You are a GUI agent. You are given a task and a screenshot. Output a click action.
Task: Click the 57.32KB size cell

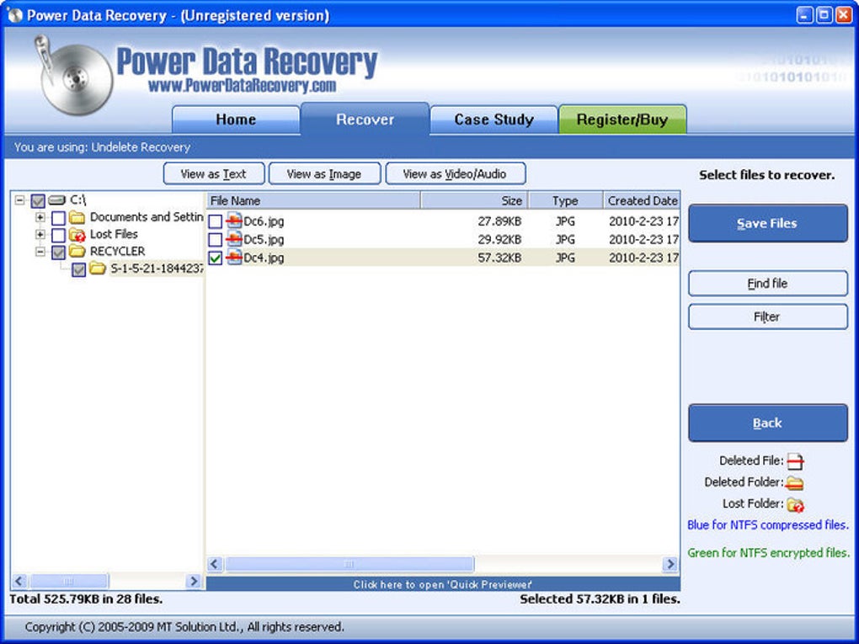(x=499, y=258)
